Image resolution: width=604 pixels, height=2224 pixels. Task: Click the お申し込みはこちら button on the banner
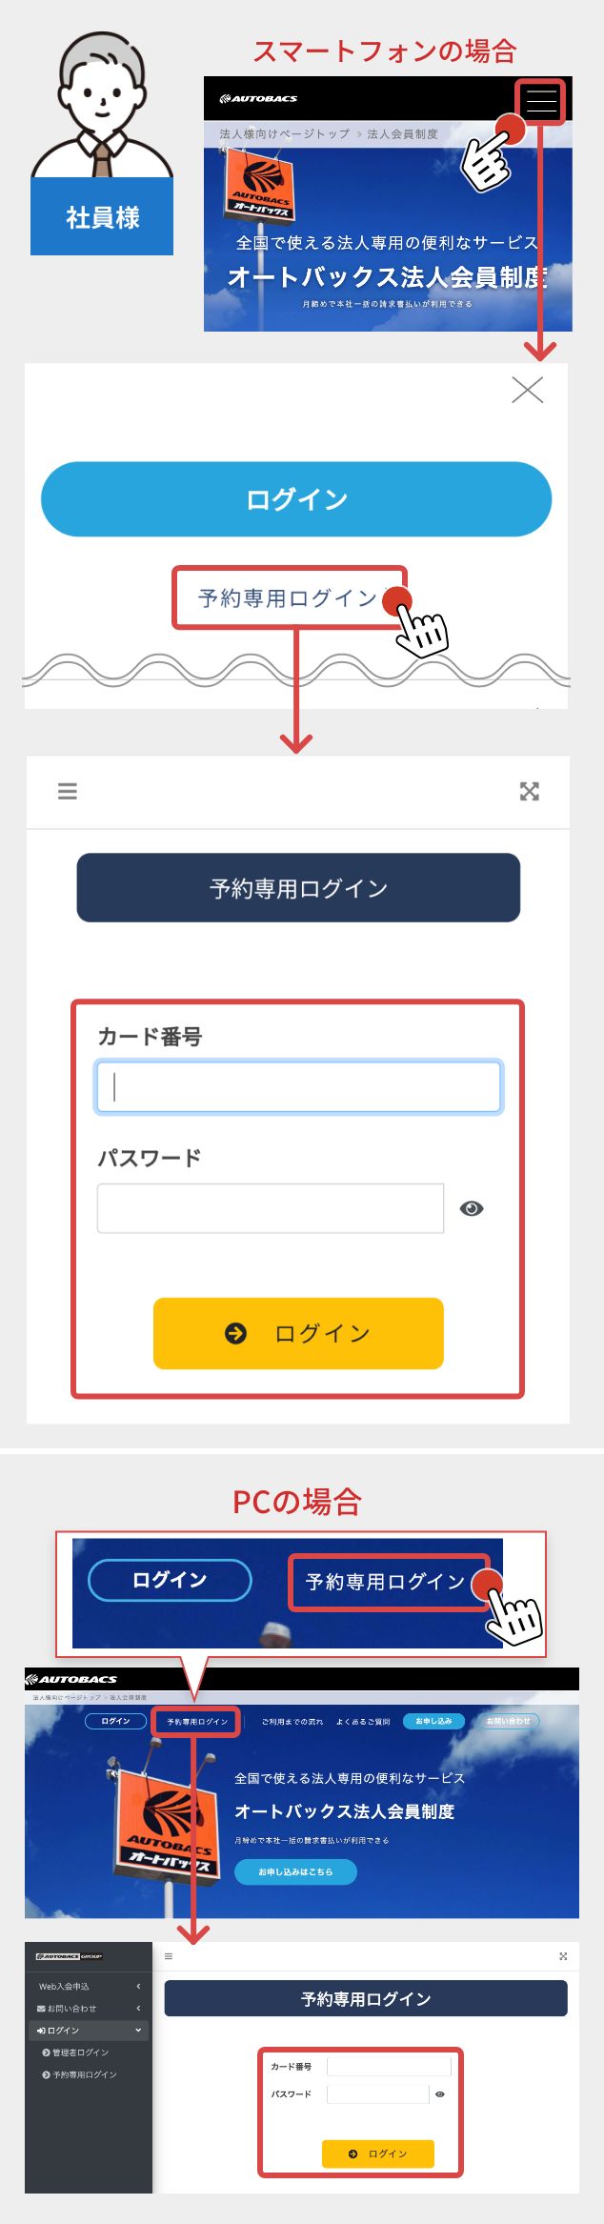(x=295, y=1871)
